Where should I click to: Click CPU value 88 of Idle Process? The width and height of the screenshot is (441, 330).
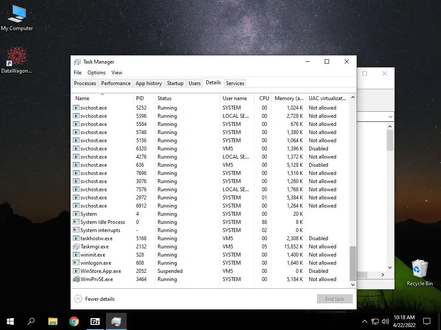(264, 222)
